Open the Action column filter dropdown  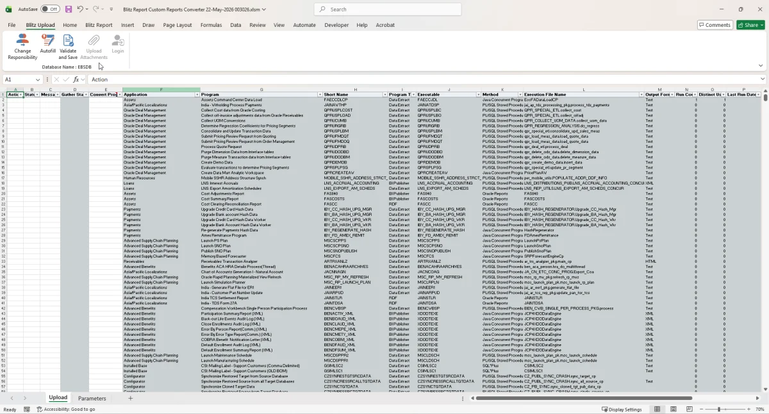click(x=21, y=95)
